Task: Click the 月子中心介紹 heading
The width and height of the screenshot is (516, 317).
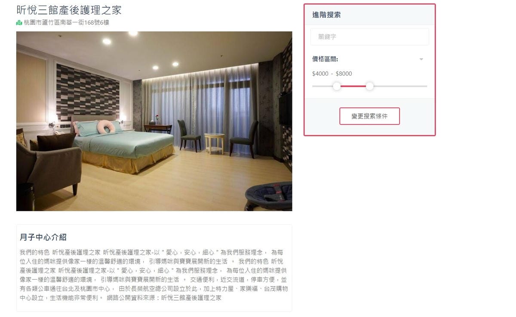Action: (x=43, y=237)
